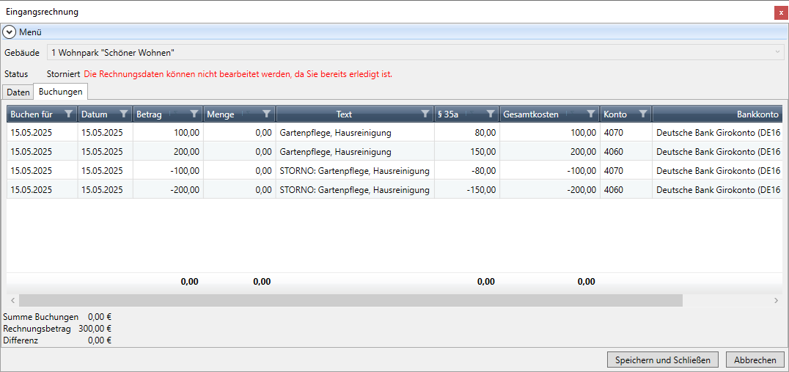This screenshot has width=789, height=372.
Task: Open the Gebäude dropdown list
Action: (777, 53)
